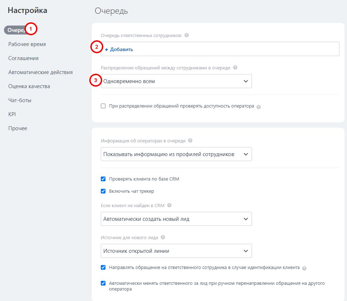Uncheck automatic responsible change on manual redirect
Screen dimensions: 347x301
pyautogui.click(x=103, y=283)
